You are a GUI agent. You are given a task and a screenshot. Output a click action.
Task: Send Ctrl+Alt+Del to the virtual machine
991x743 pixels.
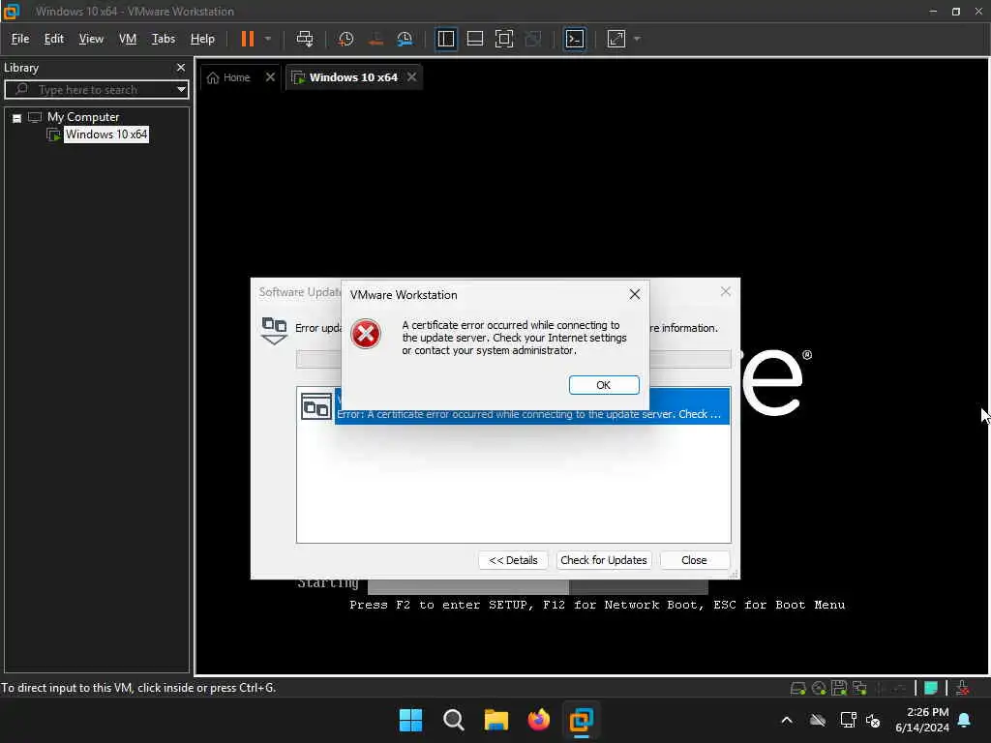pyautogui.click(x=305, y=39)
